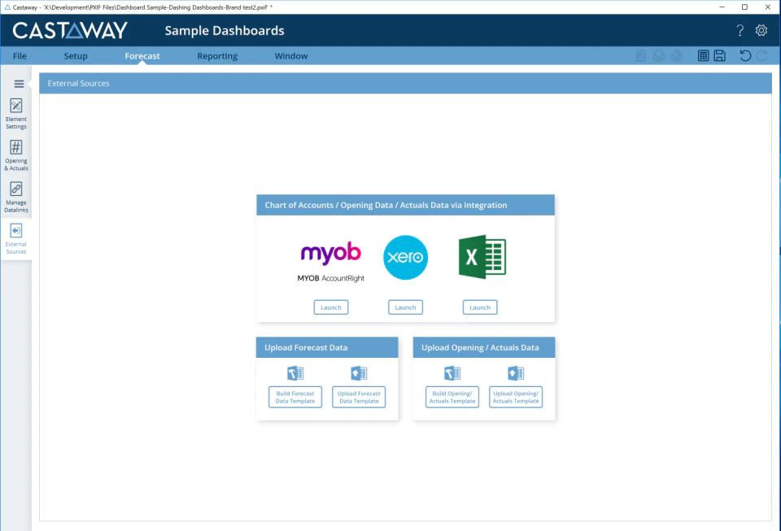Click the MYOB AccountRight logo
This screenshot has width=781, height=531.
(x=331, y=262)
